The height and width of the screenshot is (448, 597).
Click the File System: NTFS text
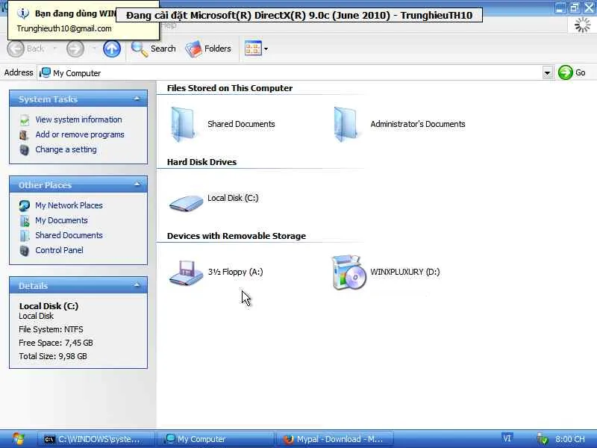[x=51, y=329]
